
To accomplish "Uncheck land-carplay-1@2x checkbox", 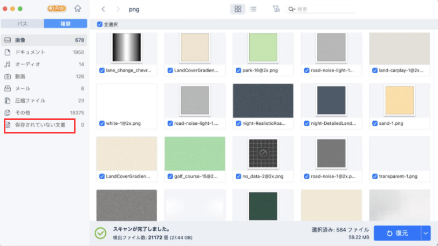I will (x=375, y=71).
